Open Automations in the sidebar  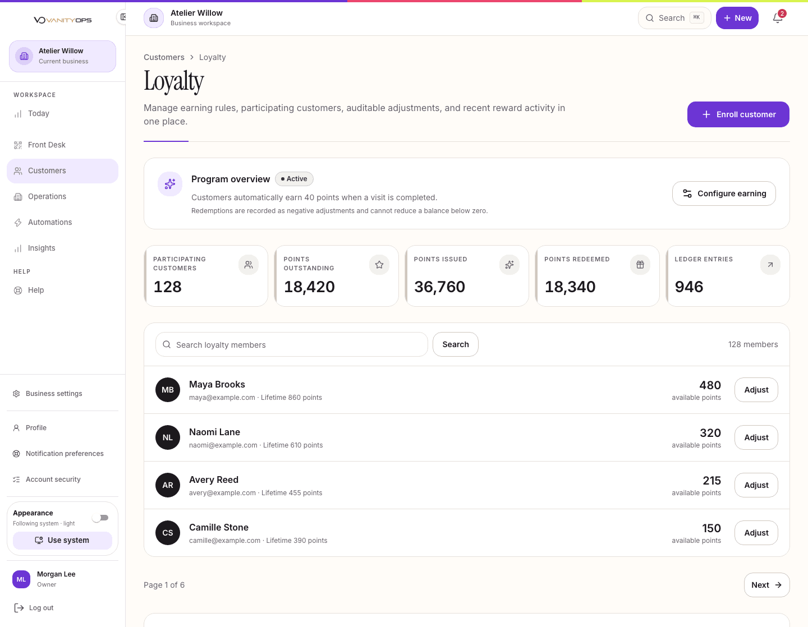coord(62,222)
